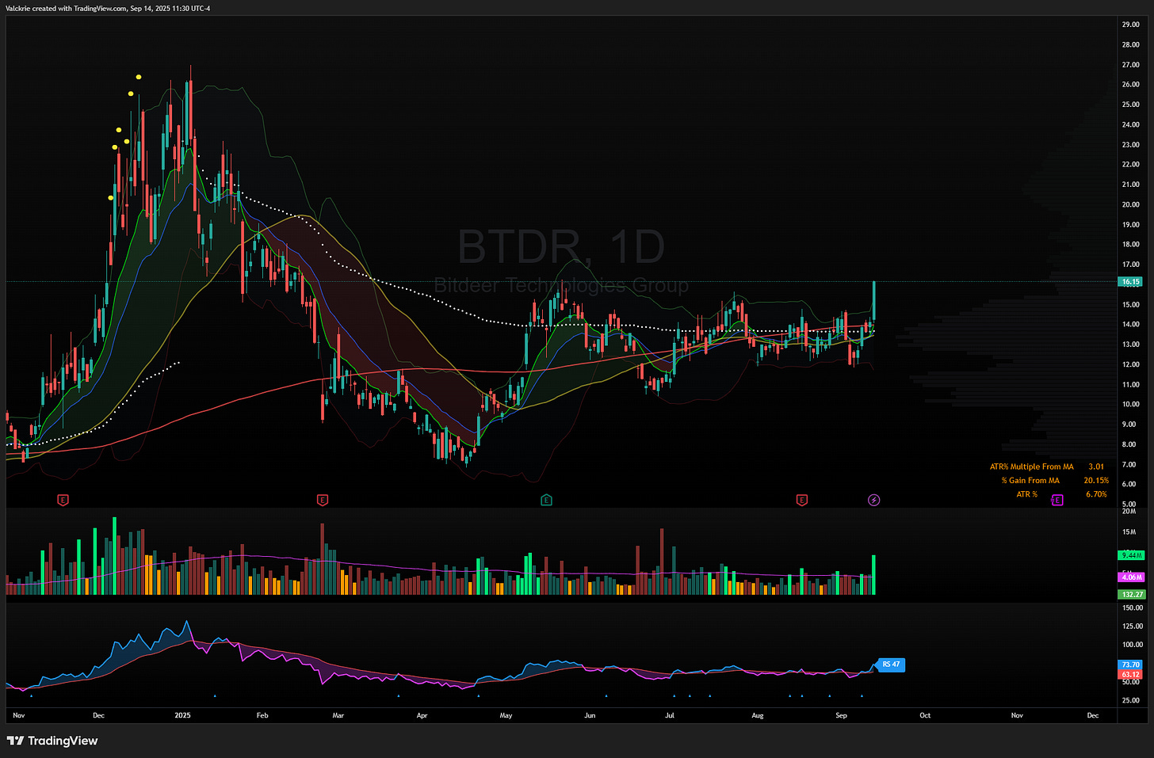Open the red earnings E marker near Aug
The height and width of the screenshot is (758, 1154).
click(x=801, y=500)
